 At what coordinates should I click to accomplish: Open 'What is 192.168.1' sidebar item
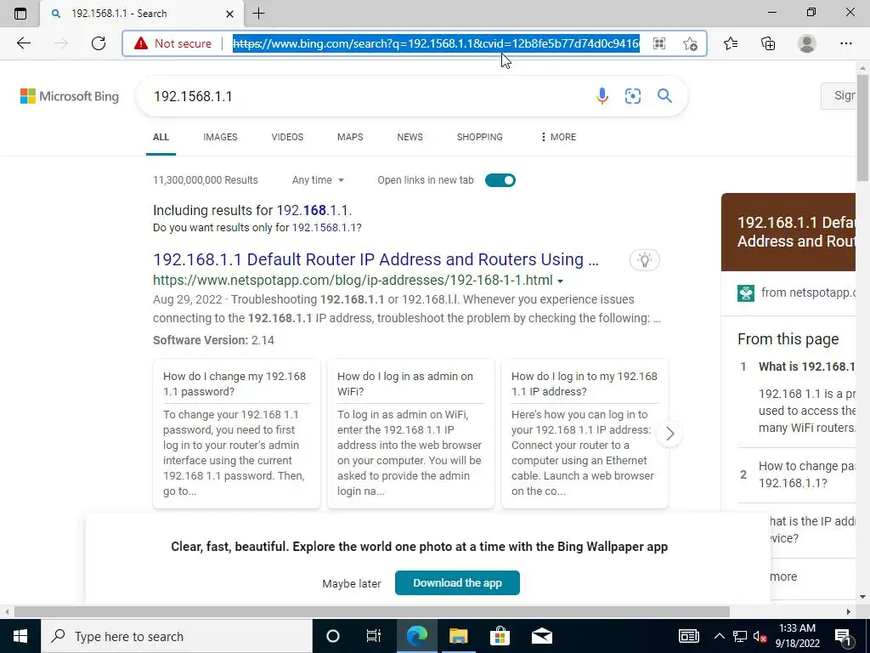pos(807,366)
